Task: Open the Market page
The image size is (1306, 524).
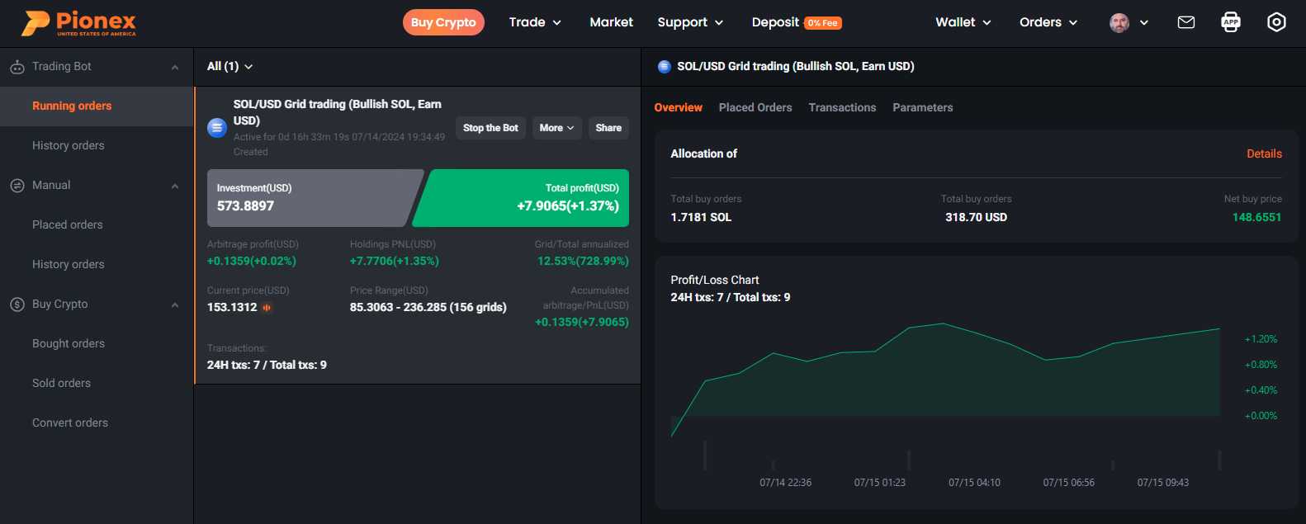Action: tap(611, 22)
